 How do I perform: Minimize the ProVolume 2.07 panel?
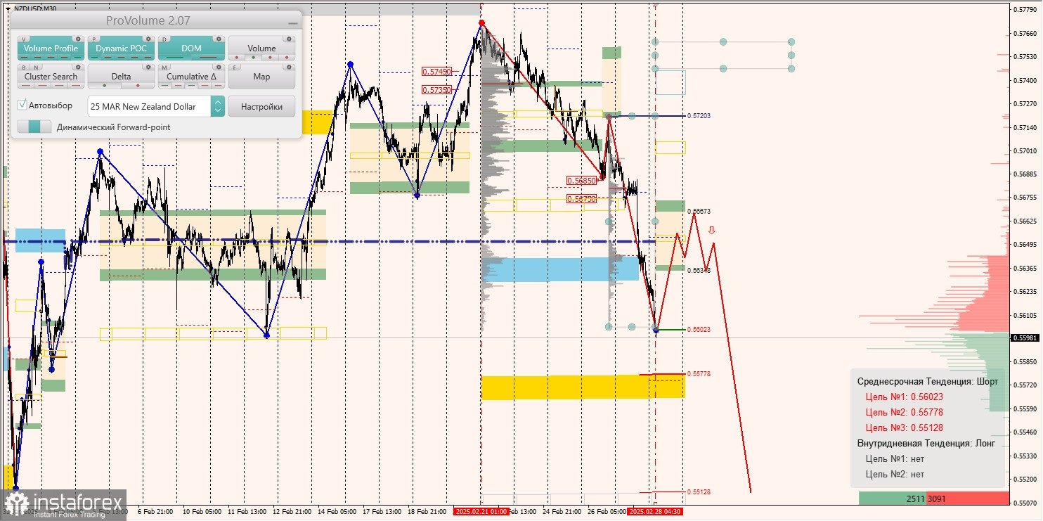tap(293, 23)
